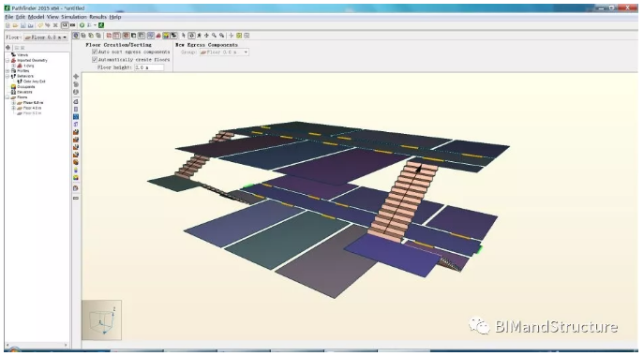Click the large pink staircase in 3D view

[402, 201]
